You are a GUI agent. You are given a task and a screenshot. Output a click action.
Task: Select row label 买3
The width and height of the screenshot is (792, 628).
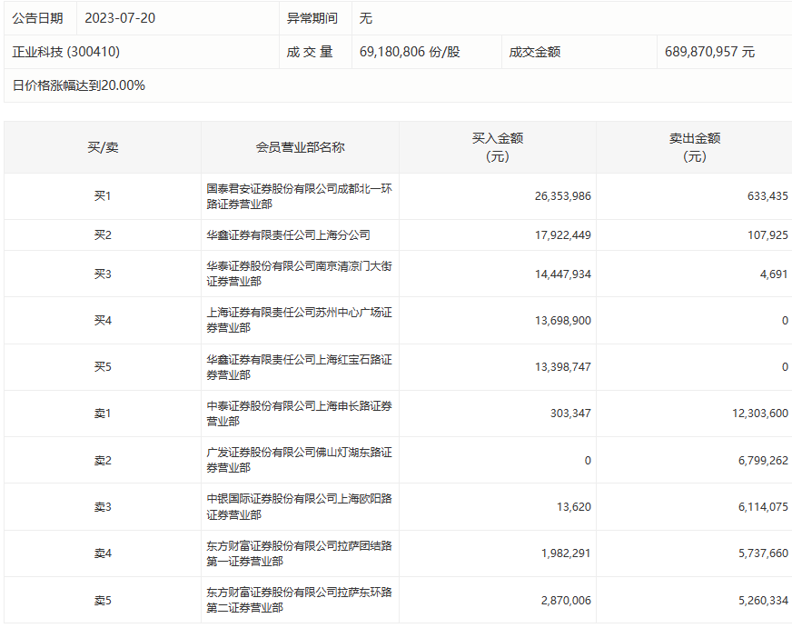point(103,274)
